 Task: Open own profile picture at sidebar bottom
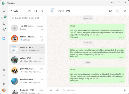coord(4,90)
